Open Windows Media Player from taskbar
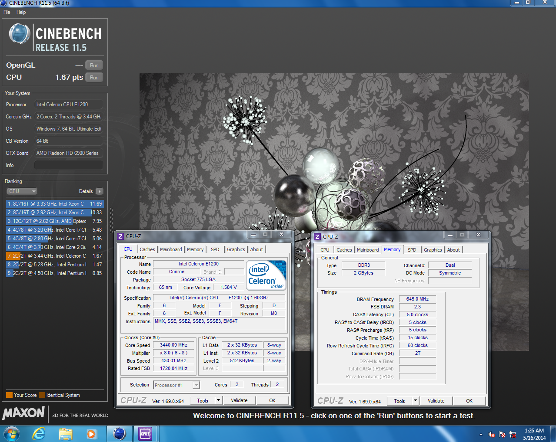The image size is (556, 442). click(91, 434)
